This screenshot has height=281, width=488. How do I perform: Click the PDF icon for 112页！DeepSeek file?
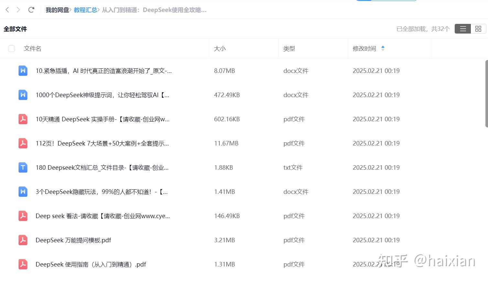pos(23,143)
